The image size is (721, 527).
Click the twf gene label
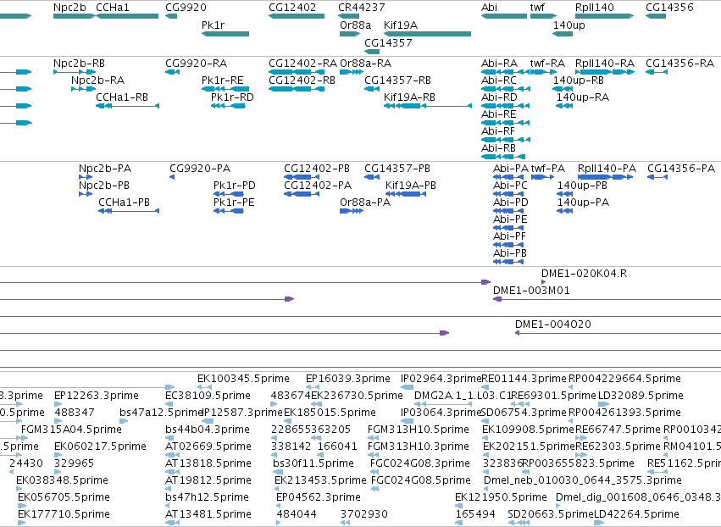click(537, 8)
